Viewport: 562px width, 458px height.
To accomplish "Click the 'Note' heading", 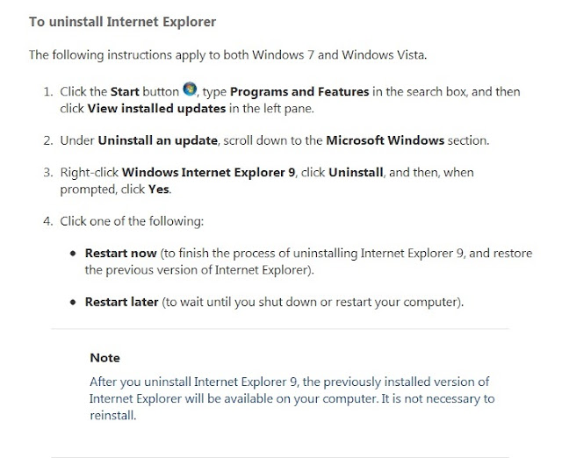I will tap(104, 358).
